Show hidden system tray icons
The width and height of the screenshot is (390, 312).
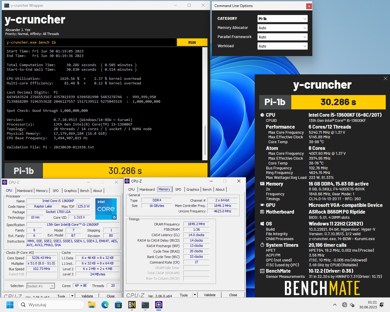point(335,305)
